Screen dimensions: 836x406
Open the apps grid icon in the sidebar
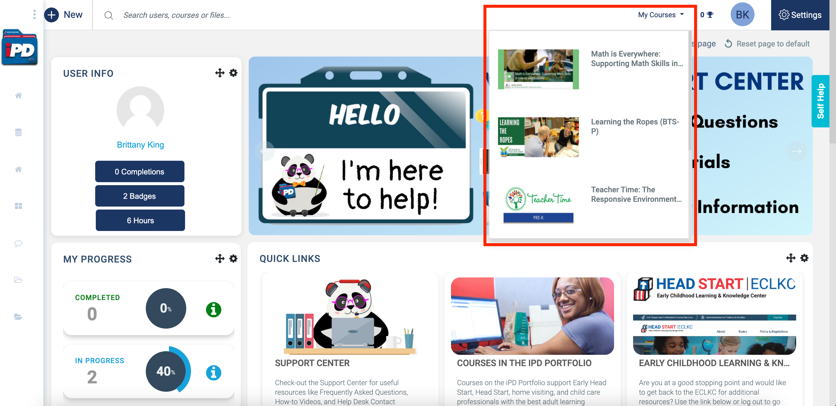coord(18,206)
